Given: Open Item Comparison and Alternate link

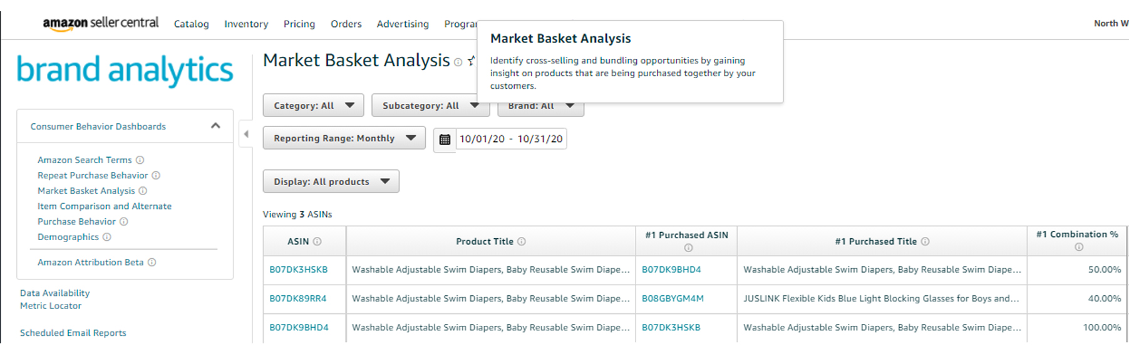Looking at the screenshot, I should coord(105,206).
